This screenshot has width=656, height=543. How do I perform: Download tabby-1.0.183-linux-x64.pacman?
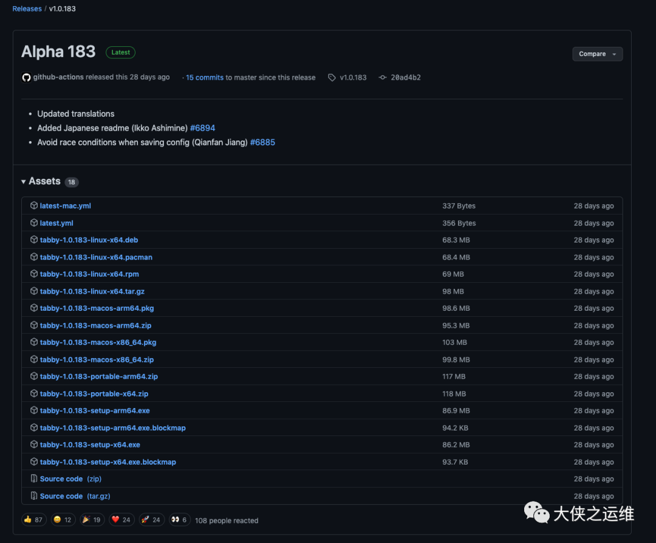coord(96,257)
